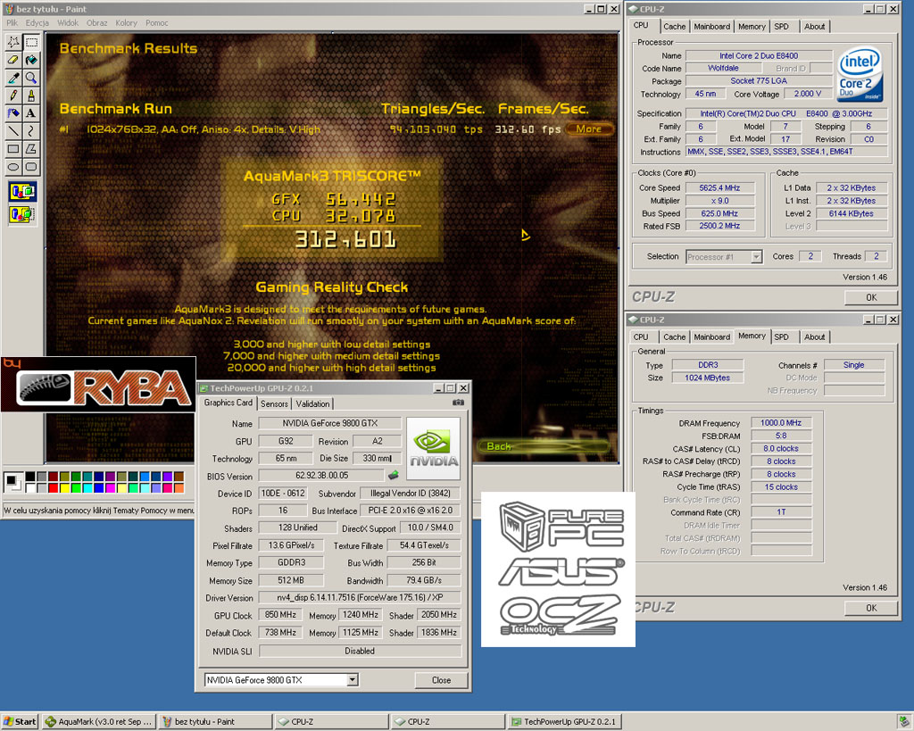
Task: Enable opaque selection option in Paint toolbox
Action: [x=22, y=191]
